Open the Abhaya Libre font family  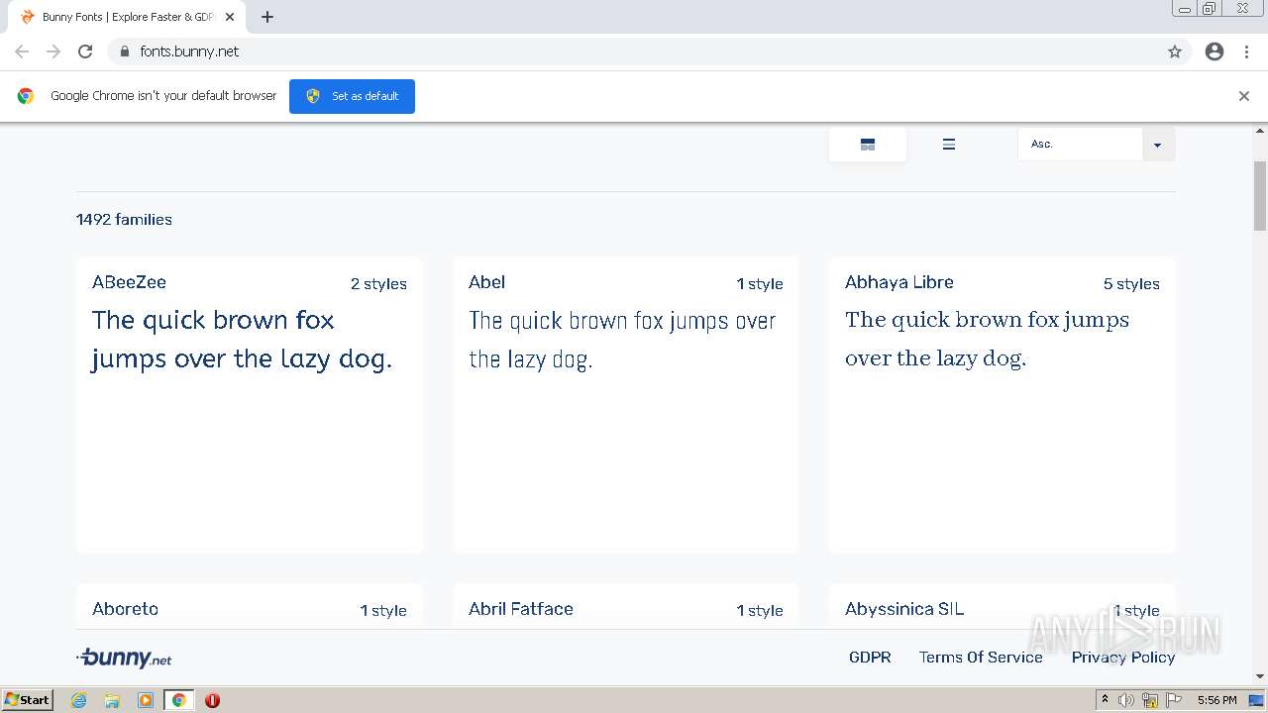tap(1003, 404)
